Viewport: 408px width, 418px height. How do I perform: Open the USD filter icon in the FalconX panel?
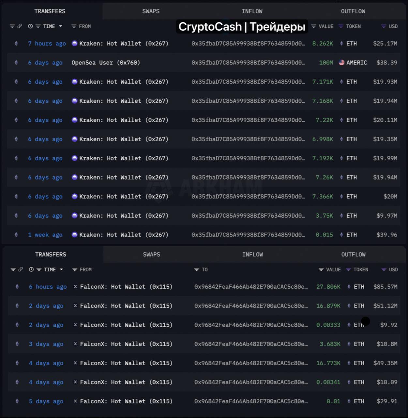click(384, 269)
